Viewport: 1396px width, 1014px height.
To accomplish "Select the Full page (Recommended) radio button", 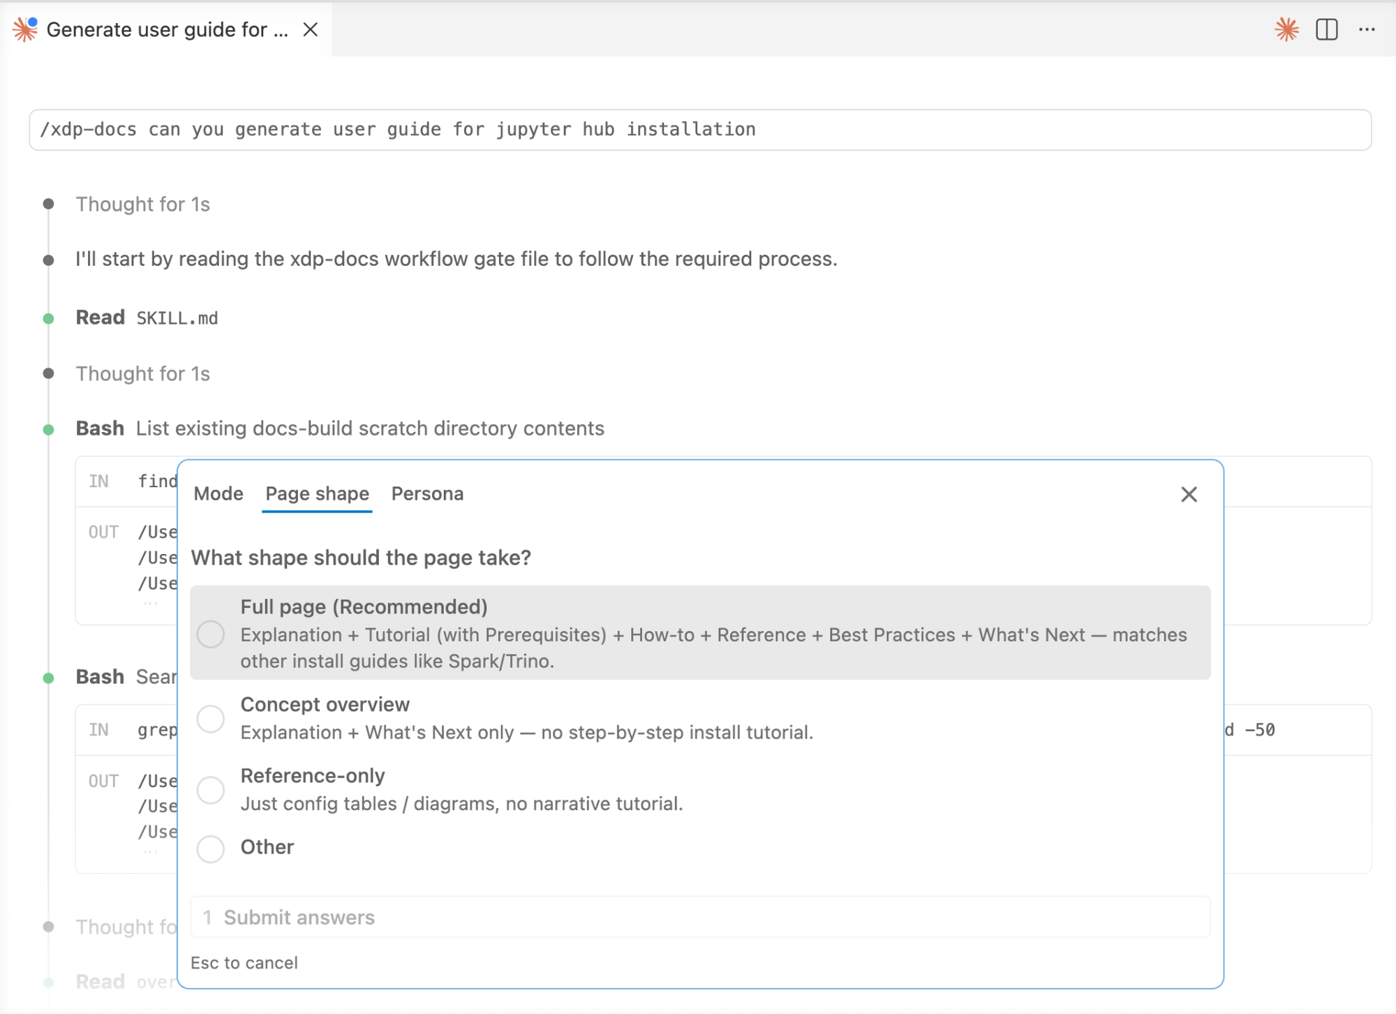I will pos(211,634).
